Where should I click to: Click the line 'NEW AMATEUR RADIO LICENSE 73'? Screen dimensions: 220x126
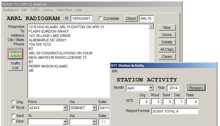[x=58, y=57]
